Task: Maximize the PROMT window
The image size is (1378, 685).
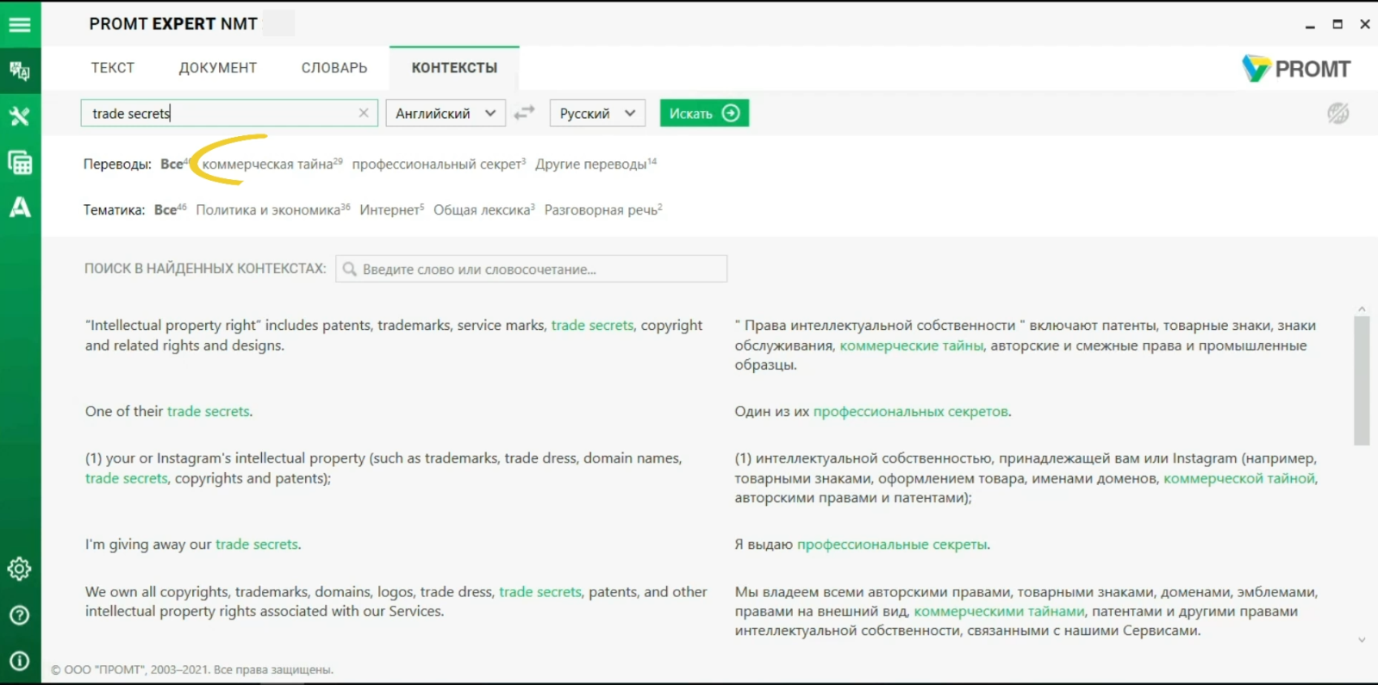Action: [1337, 24]
